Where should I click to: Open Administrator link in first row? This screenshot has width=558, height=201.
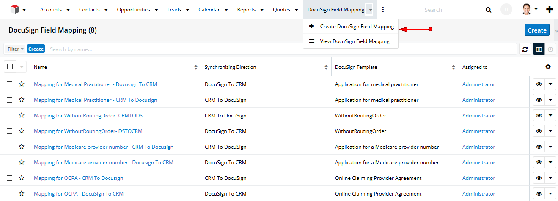tap(478, 84)
